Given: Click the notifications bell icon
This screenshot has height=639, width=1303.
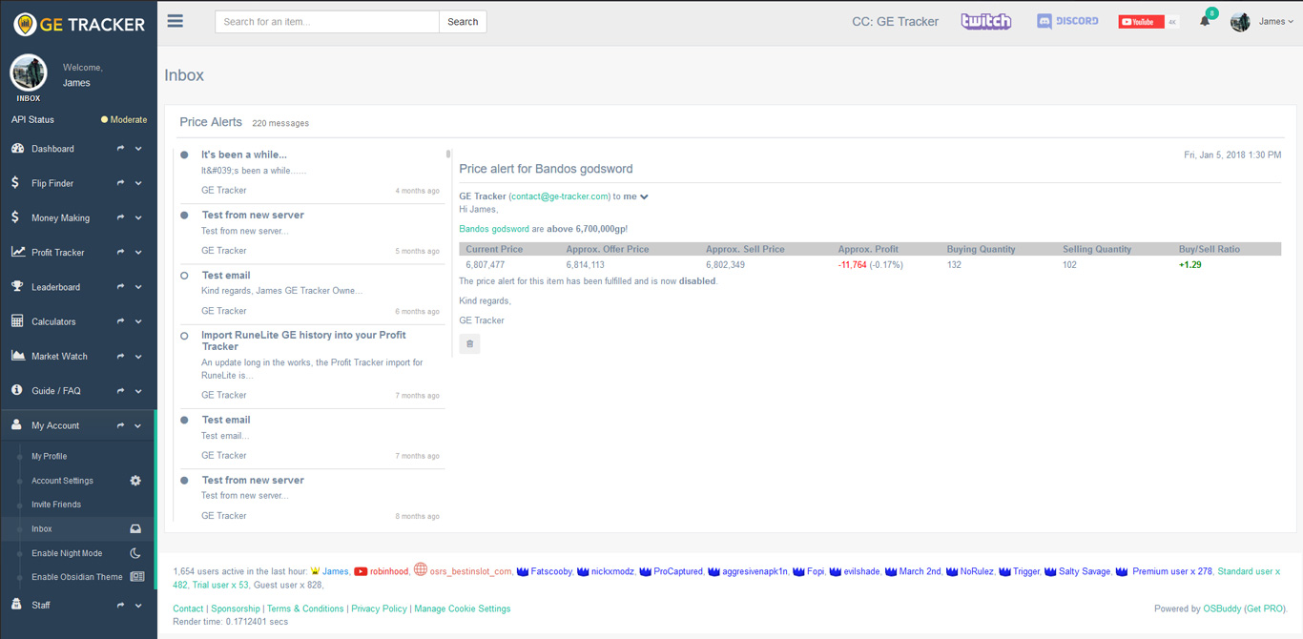Looking at the screenshot, I should coord(1205,21).
